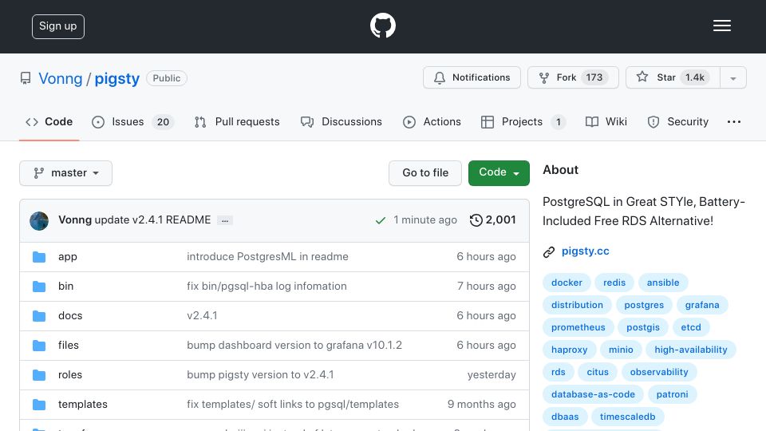Click the etcd topic tag
This screenshot has width=766, height=431.
(691, 328)
